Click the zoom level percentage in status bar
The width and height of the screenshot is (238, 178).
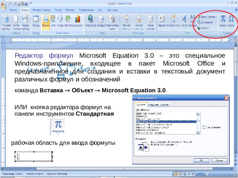pyautogui.click(x=200, y=174)
